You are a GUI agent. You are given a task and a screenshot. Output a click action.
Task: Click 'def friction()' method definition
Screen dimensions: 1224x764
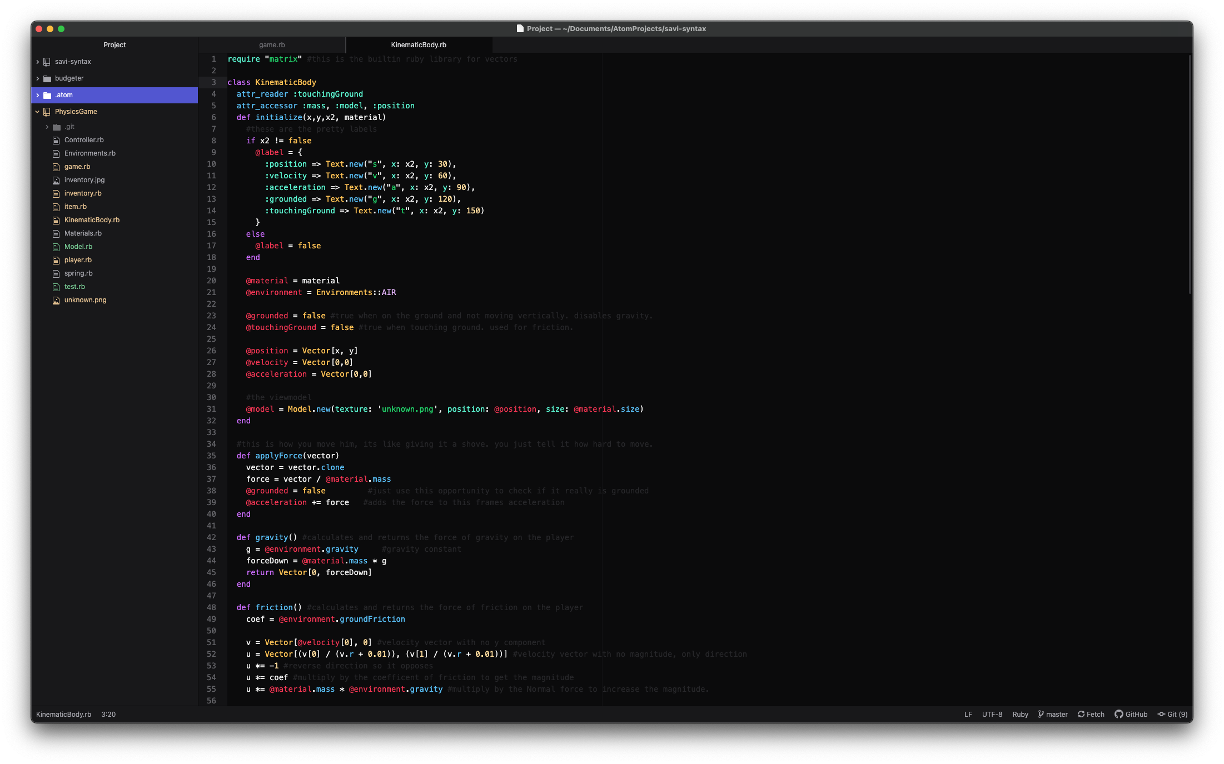tap(269, 607)
